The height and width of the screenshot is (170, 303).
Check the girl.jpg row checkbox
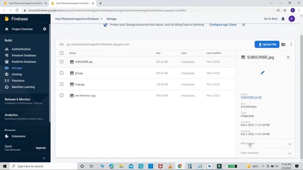[62, 73]
